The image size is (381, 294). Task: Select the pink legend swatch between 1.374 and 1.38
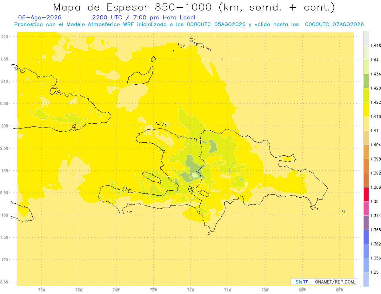click(366, 208)
